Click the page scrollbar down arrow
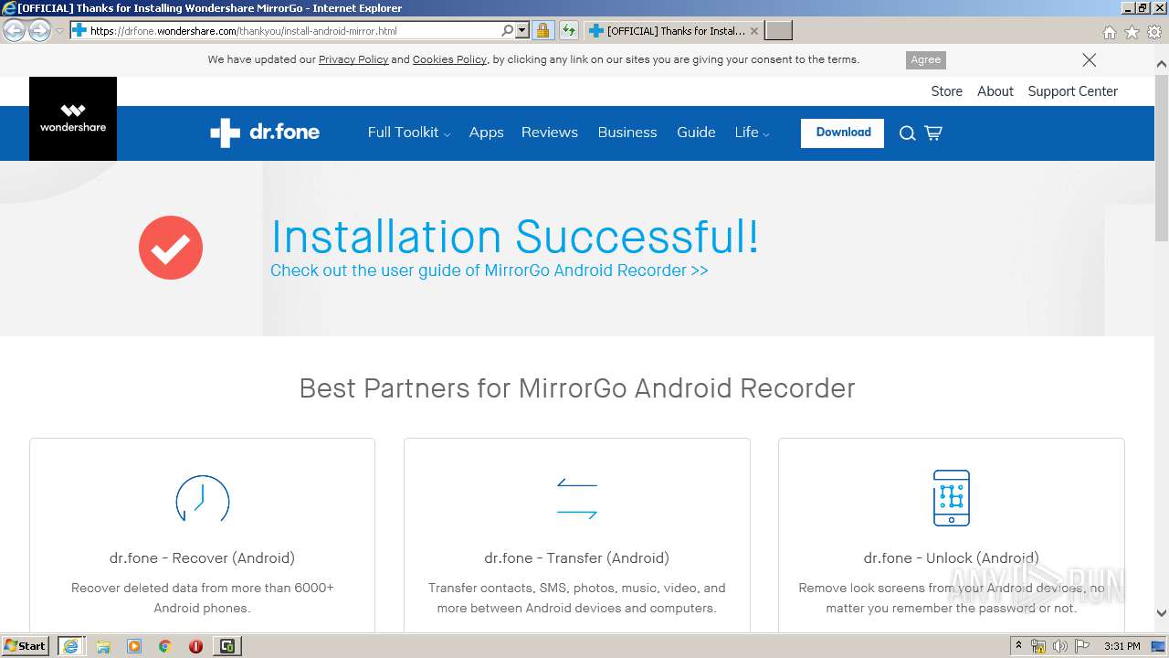Image resolution: width=1169 pixels, height=658 pixels. click(1162, 613)
